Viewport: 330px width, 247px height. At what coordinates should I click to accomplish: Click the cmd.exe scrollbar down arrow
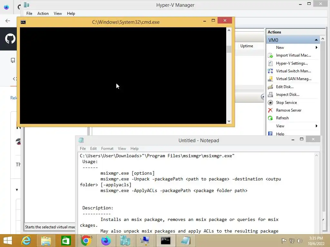(x=229, y=121)
